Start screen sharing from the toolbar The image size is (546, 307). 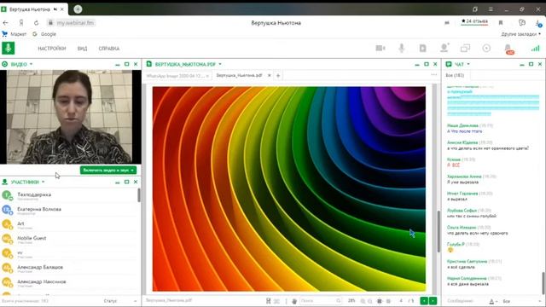pos(465,48)
